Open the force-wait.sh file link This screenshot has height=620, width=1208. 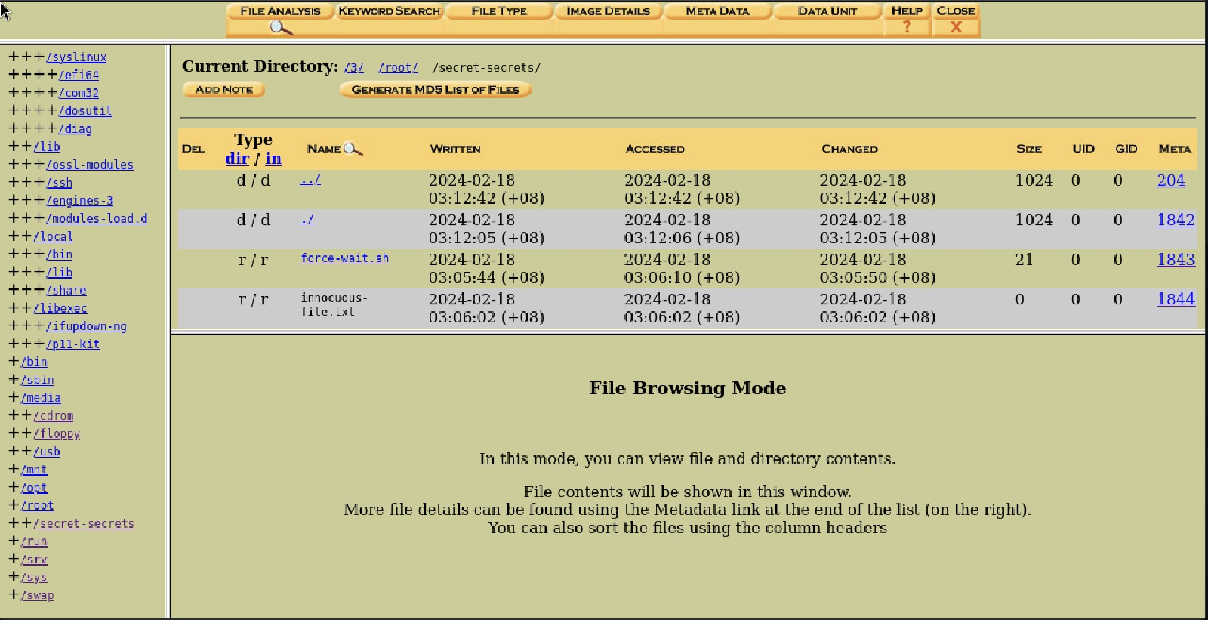pyautogui.click(x=344, y=258)
